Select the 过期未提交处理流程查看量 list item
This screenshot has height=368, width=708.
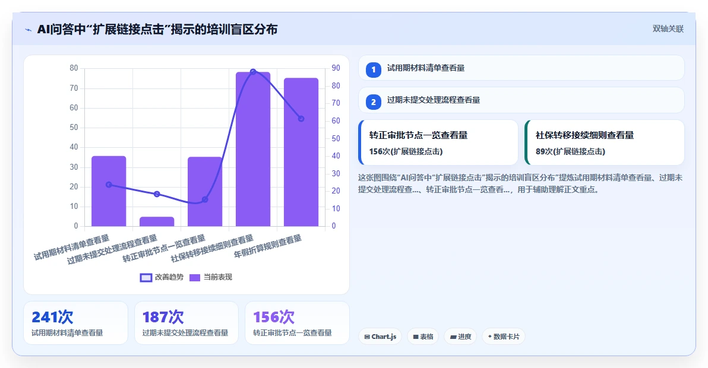click(x=521, y=100)
